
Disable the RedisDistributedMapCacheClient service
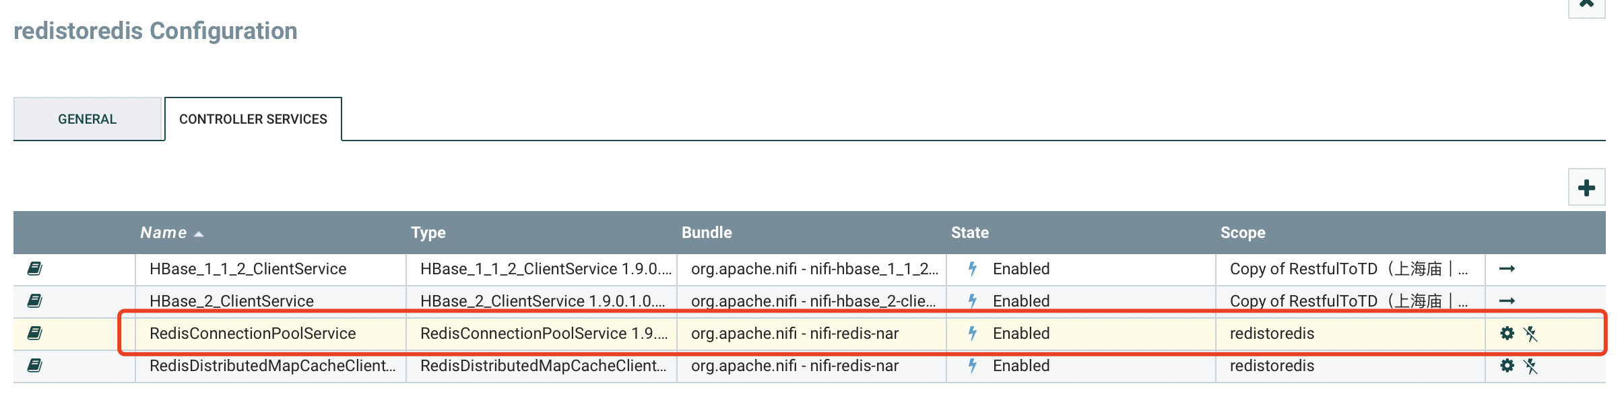[x=1530, y=366]
